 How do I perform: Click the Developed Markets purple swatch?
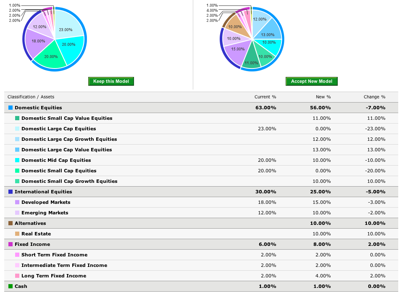(17, 203)
